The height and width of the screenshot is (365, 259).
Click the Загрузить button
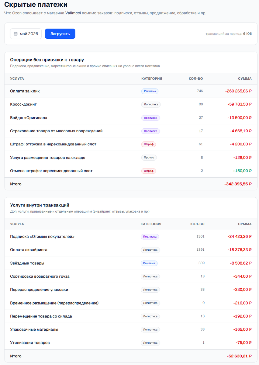coord(60,34)
